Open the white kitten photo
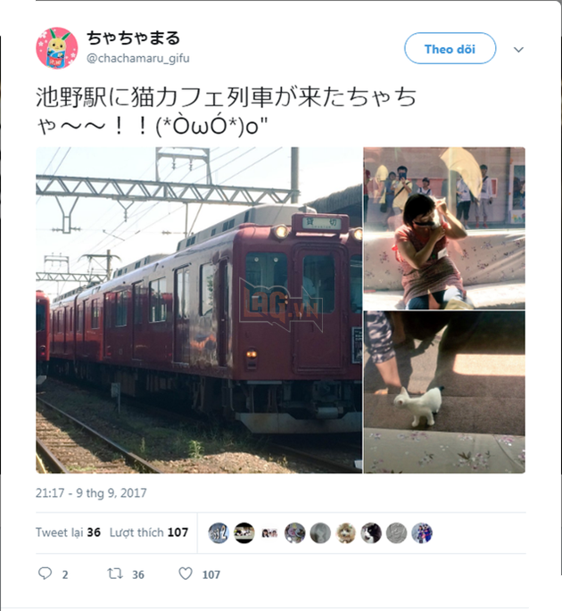 [444, 392]
